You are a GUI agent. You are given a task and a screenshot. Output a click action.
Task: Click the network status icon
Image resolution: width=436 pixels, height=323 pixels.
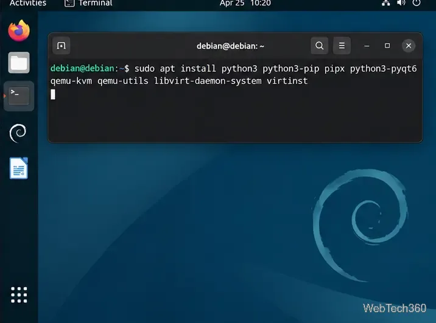385,3
